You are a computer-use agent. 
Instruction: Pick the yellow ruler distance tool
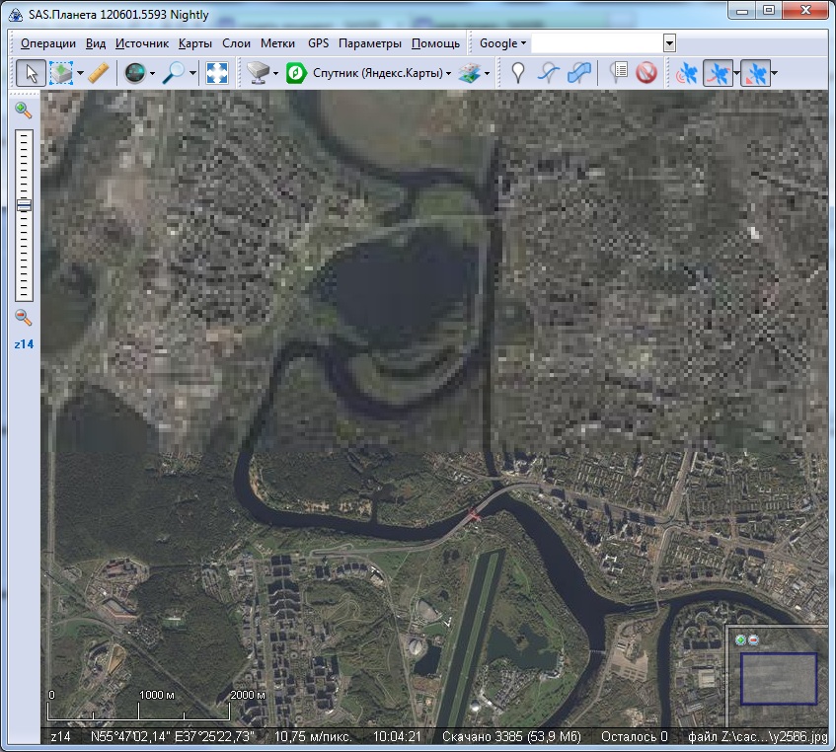(x=98, y=73)
